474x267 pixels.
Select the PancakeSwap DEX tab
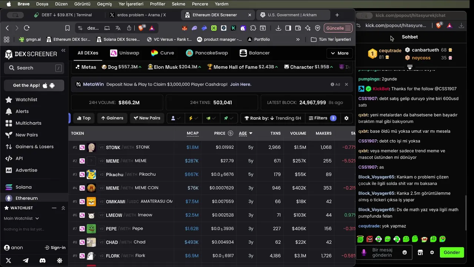click(207, 53)
